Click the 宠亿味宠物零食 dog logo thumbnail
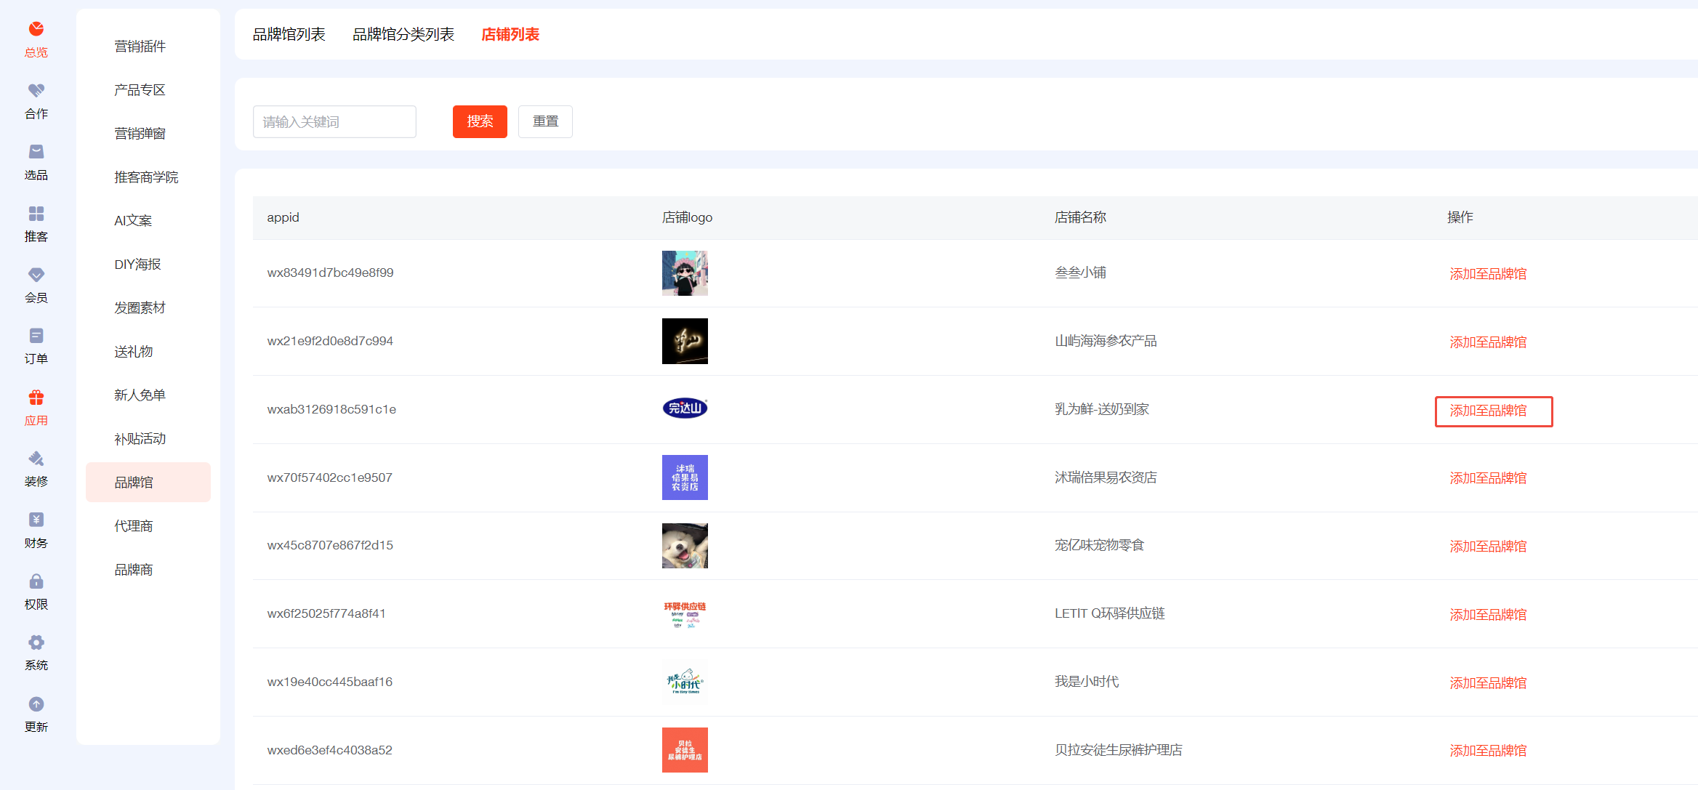Viewport: 1698px width, 790px height. (x=685, y=546)
